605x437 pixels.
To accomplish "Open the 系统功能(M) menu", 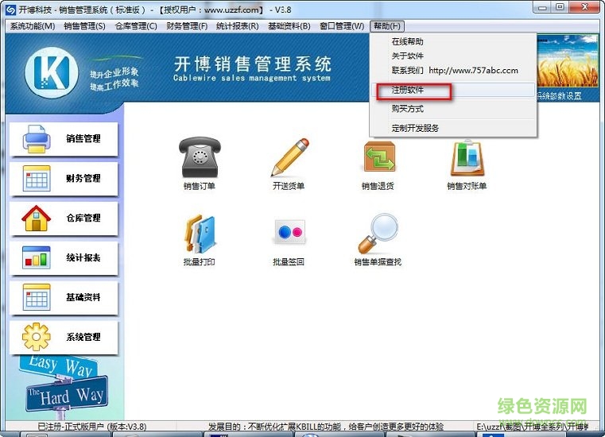I will click(x=33, y=26).
